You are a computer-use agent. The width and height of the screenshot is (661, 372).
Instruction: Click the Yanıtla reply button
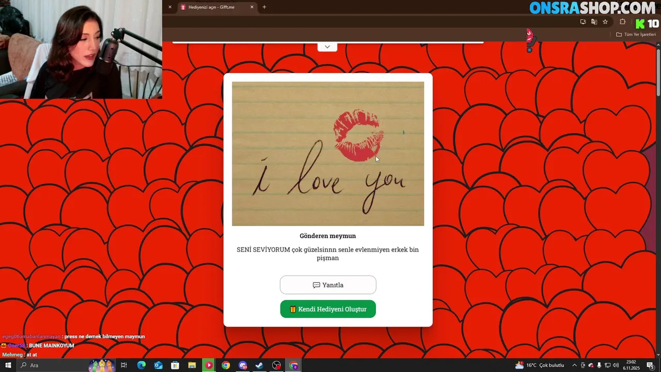(x=328, y=285)
